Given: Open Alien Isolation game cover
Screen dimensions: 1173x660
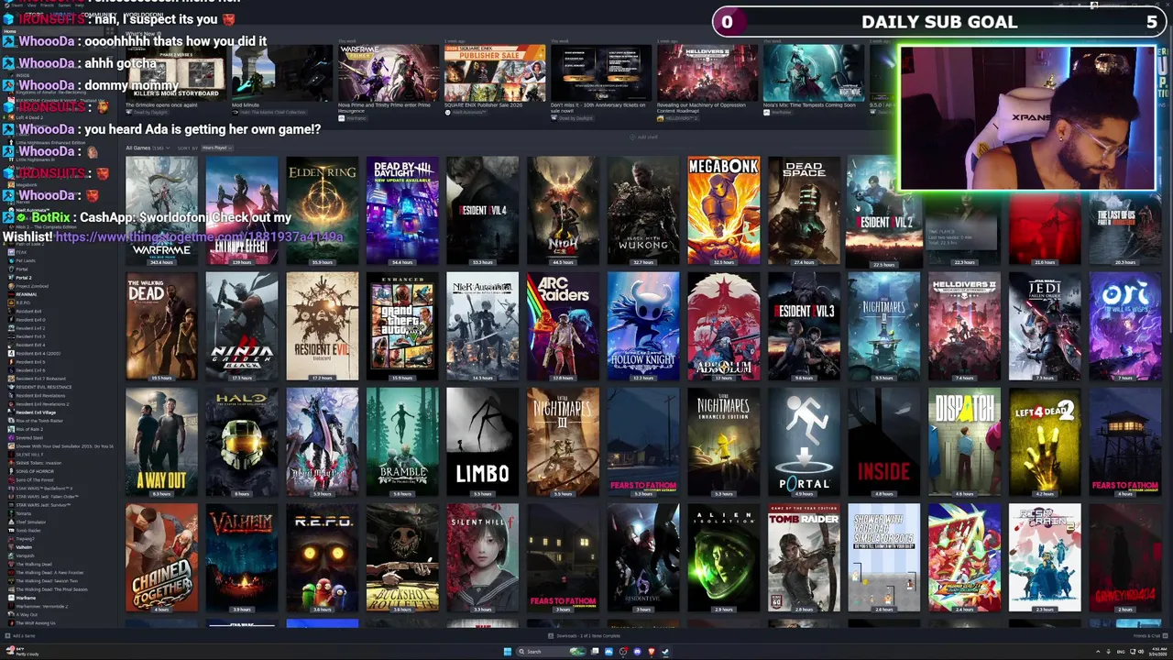Looking at the screenshot, I should tap(724, 557).
